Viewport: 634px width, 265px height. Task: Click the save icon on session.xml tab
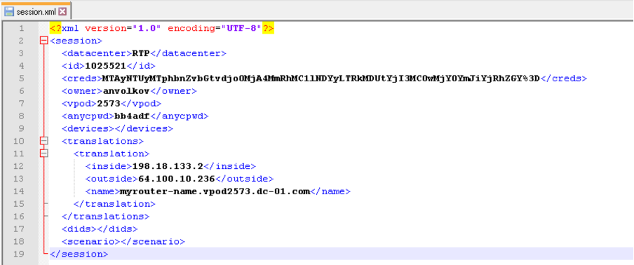(x=9, y=11)
